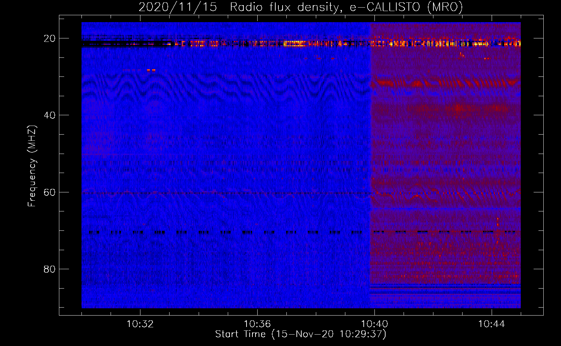Screen dimensions: 561x346
Task: Click the 60 frequency tick label
Action: coord(50,192)
